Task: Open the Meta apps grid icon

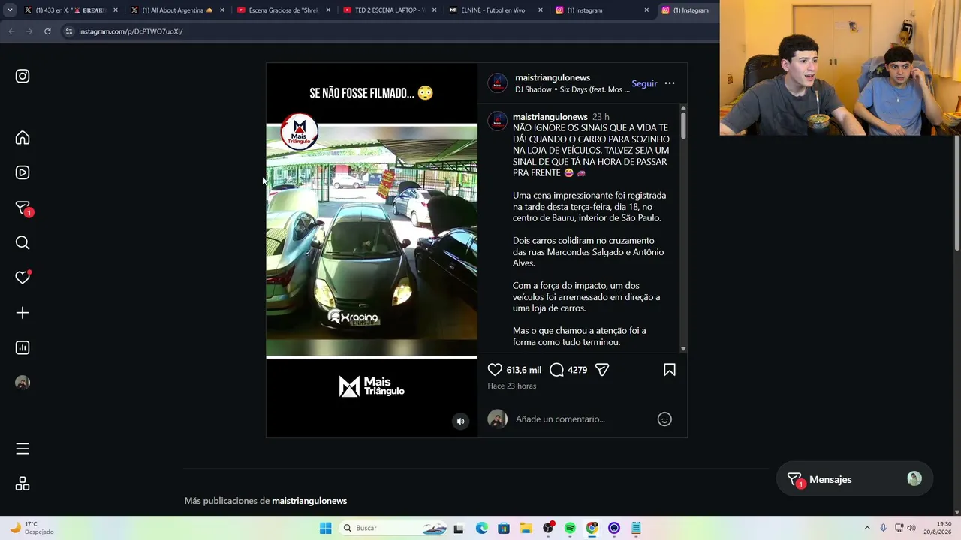Action: [x=23, y=484]
